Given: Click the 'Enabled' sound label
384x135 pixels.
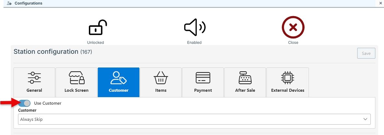Looking at the screenshot, I should pos(194,43).
